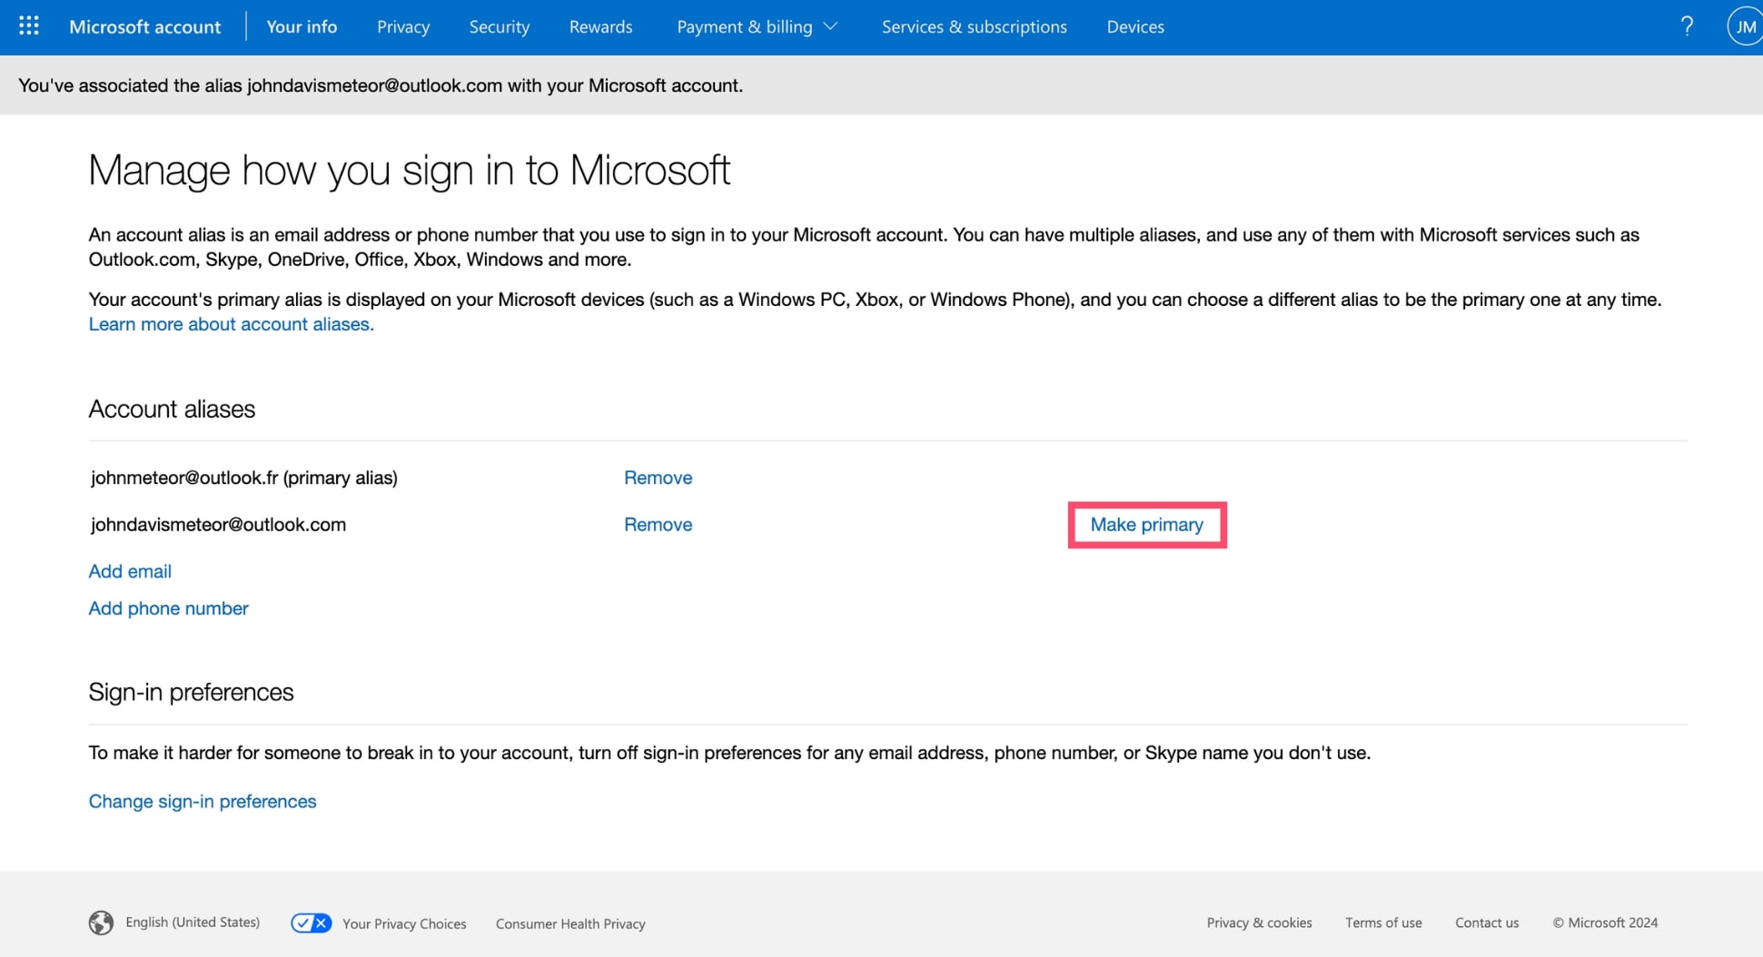Go to the Privacy tab
Image resolution: width=1763 pixels, height=957 pixels.
pyautogui.click(x=403, y=26)
